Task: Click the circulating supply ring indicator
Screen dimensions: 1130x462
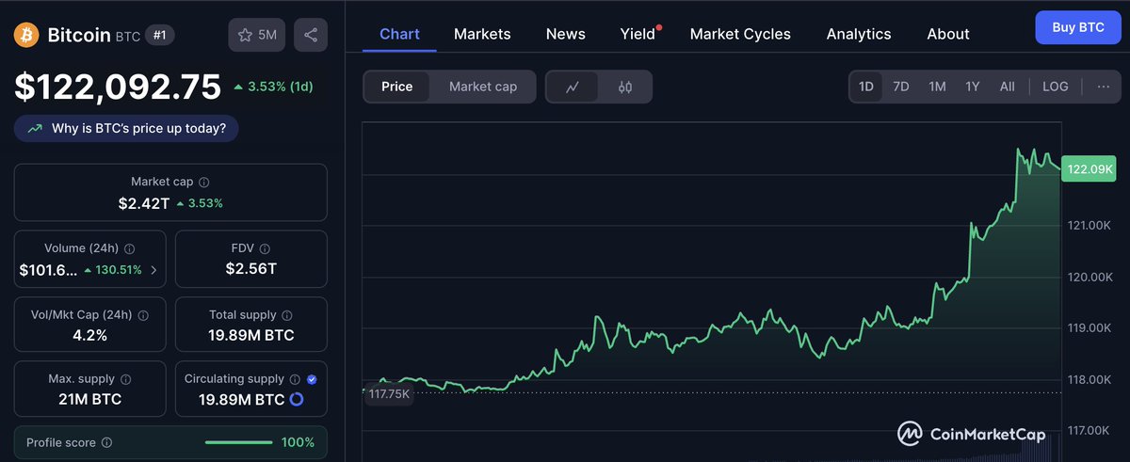Action: coord(296,399)
